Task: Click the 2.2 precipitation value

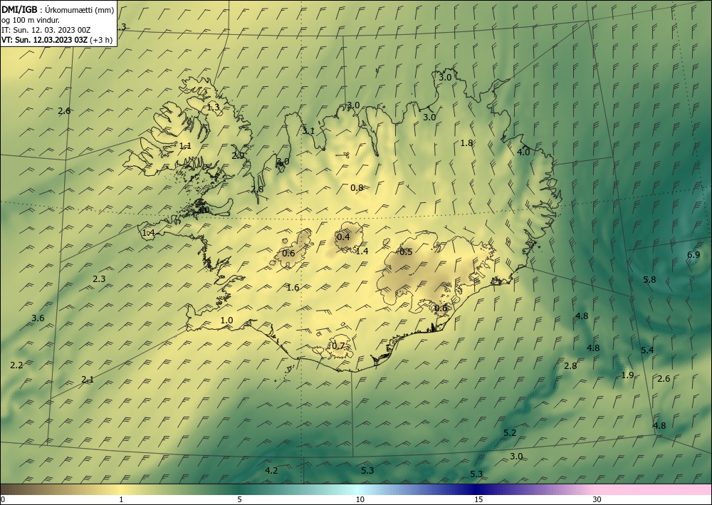Action: click(x=16, y=365)
